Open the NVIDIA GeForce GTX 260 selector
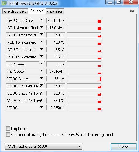This screenshot has height=152, width=139. click(43, 146)
